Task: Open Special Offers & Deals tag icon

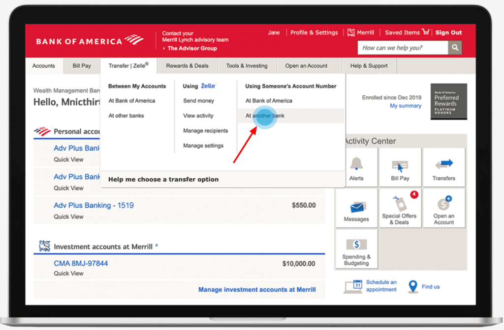Action: (x=400, y=203)
